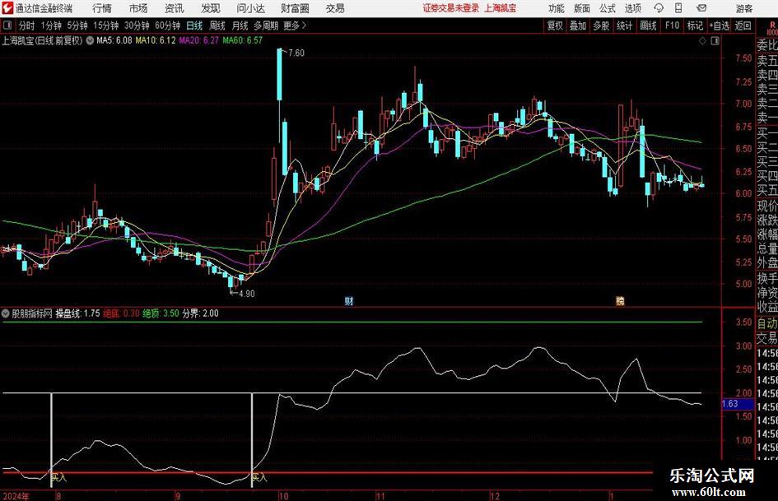Switch to 周线 weekly period
Viewport: 778px width, 501px height.
click(x=217, y=26)
